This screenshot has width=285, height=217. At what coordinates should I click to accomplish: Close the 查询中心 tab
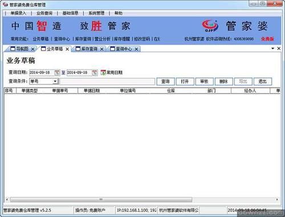136,49
